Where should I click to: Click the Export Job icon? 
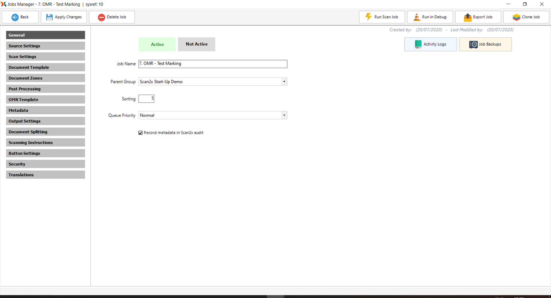(467, 17)
